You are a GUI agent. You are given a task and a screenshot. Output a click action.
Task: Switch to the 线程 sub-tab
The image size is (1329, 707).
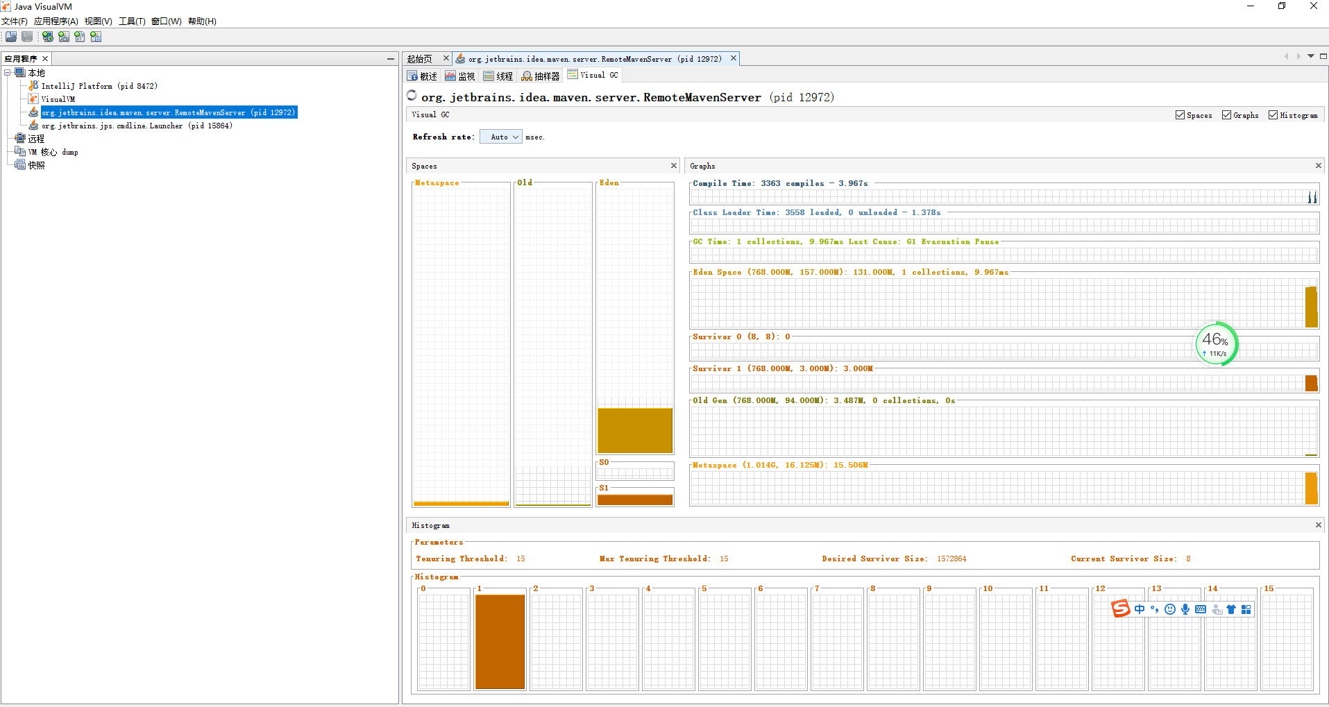coord(498,76)
